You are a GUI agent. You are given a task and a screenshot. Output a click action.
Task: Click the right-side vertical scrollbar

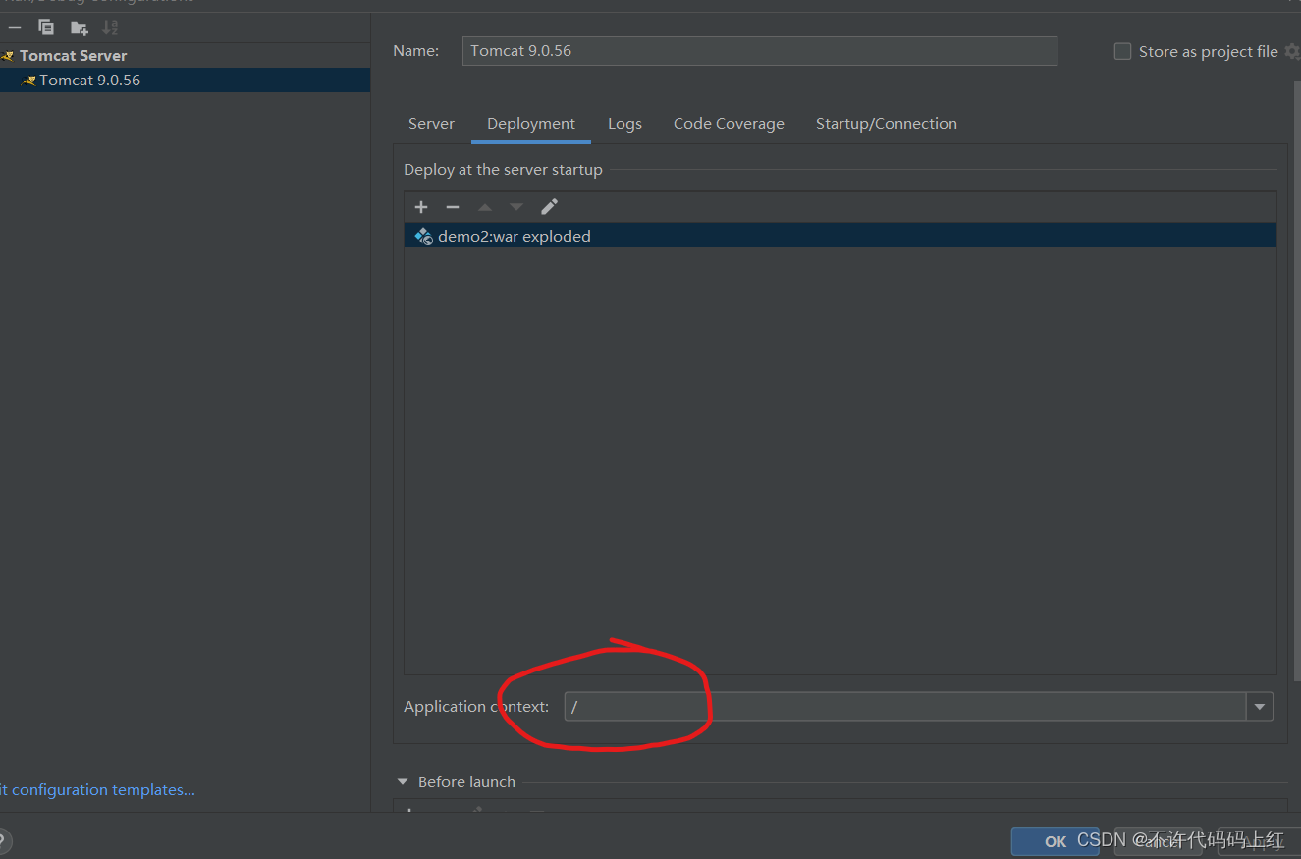(x=1296, y=383)
